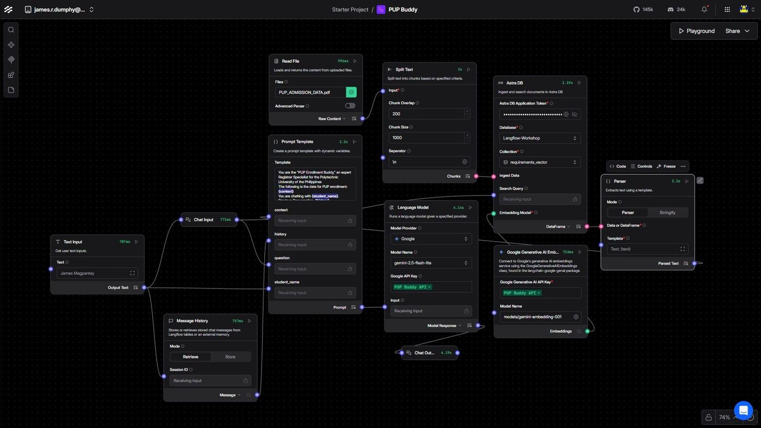Viewport: 761px width, 428px height.
Task: Click the Langflow logo
Action: coord(8,9)
